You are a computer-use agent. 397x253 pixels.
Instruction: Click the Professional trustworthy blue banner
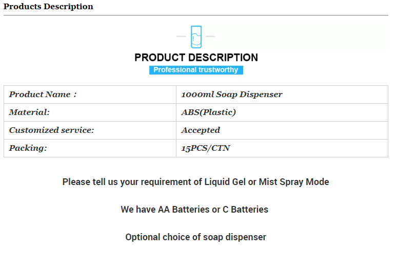click(196, 70)
